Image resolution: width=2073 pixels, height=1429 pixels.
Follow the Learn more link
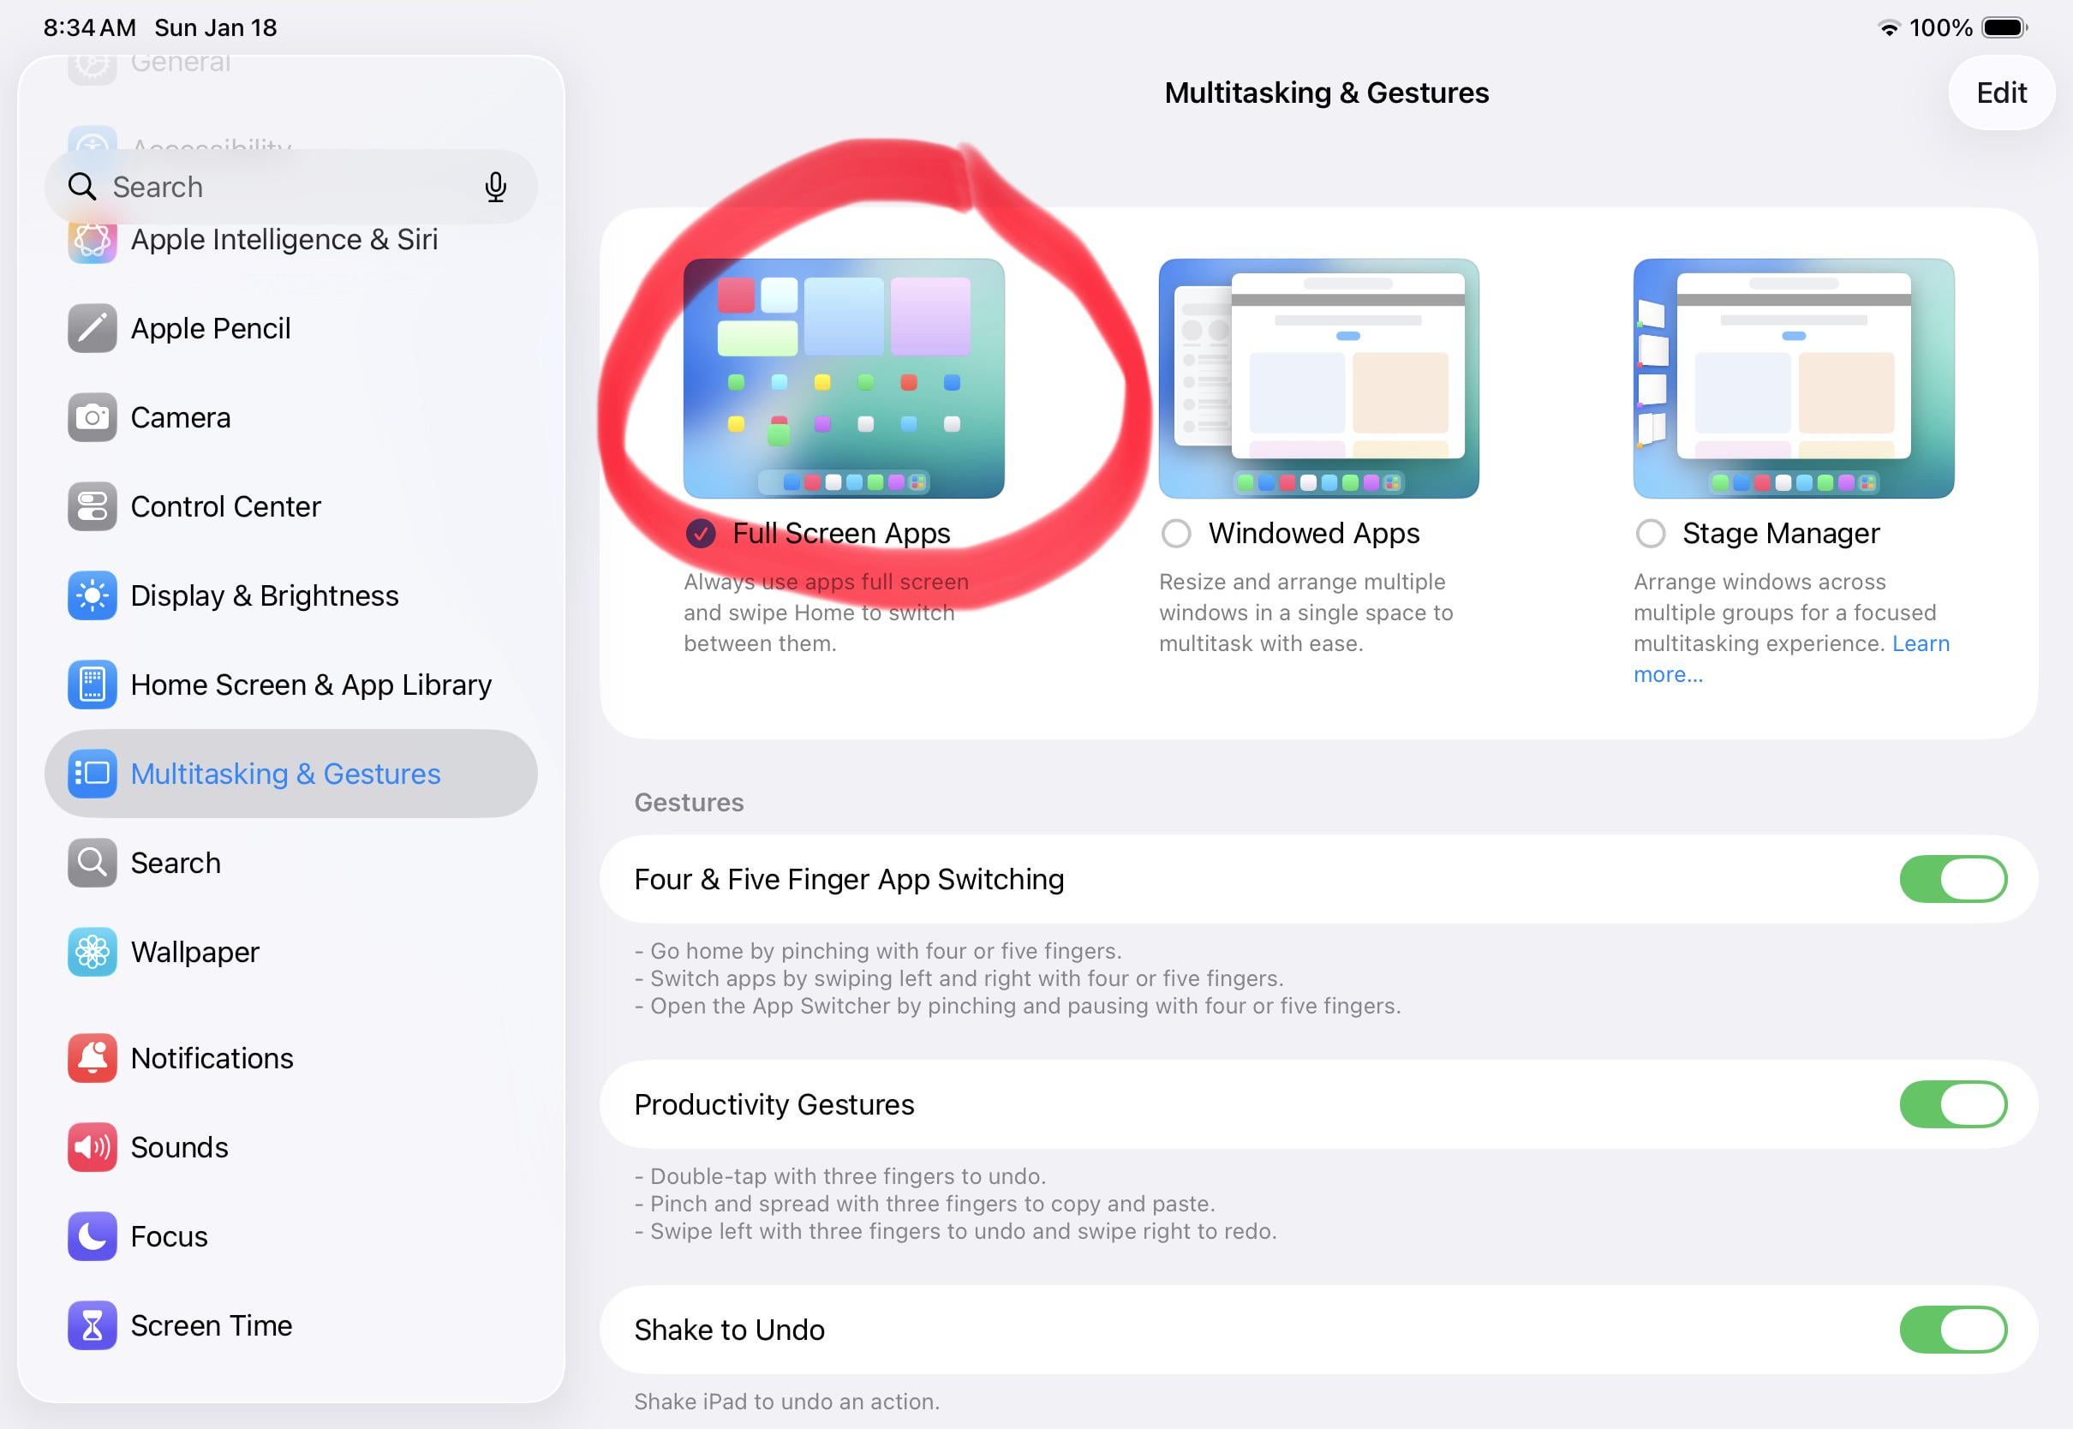1920,643
